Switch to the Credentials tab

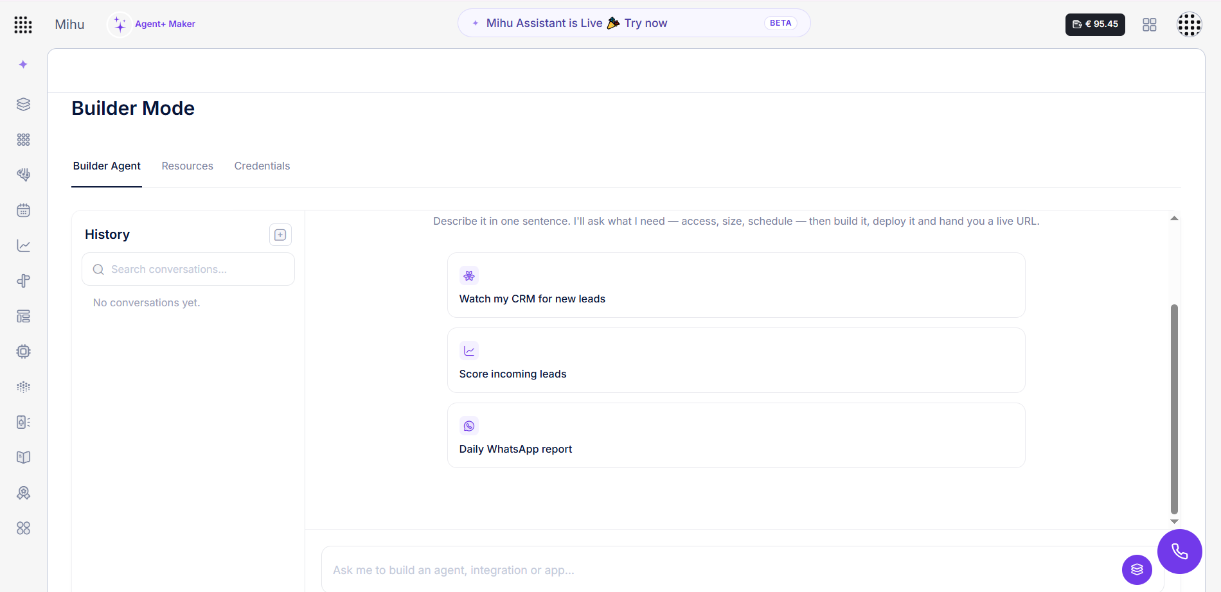[262, 166]
